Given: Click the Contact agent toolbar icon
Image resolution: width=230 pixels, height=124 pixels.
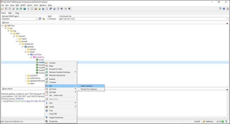Looking at the screenshot, I should (2, 9).
